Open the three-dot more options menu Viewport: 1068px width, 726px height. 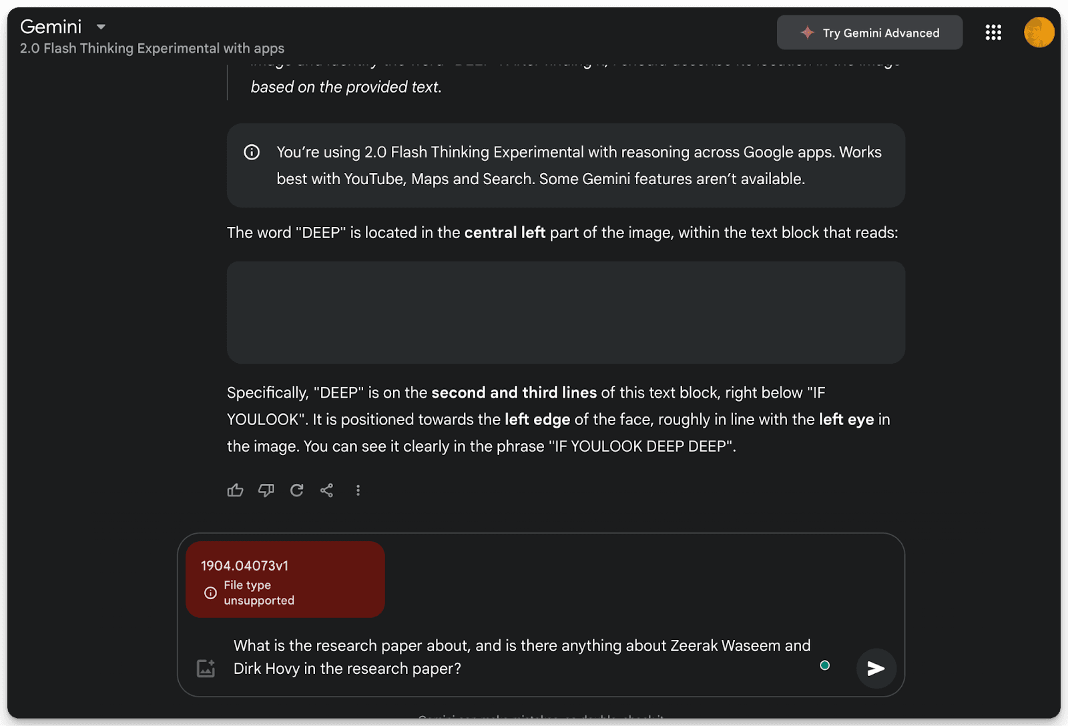(x=358, y=490)
